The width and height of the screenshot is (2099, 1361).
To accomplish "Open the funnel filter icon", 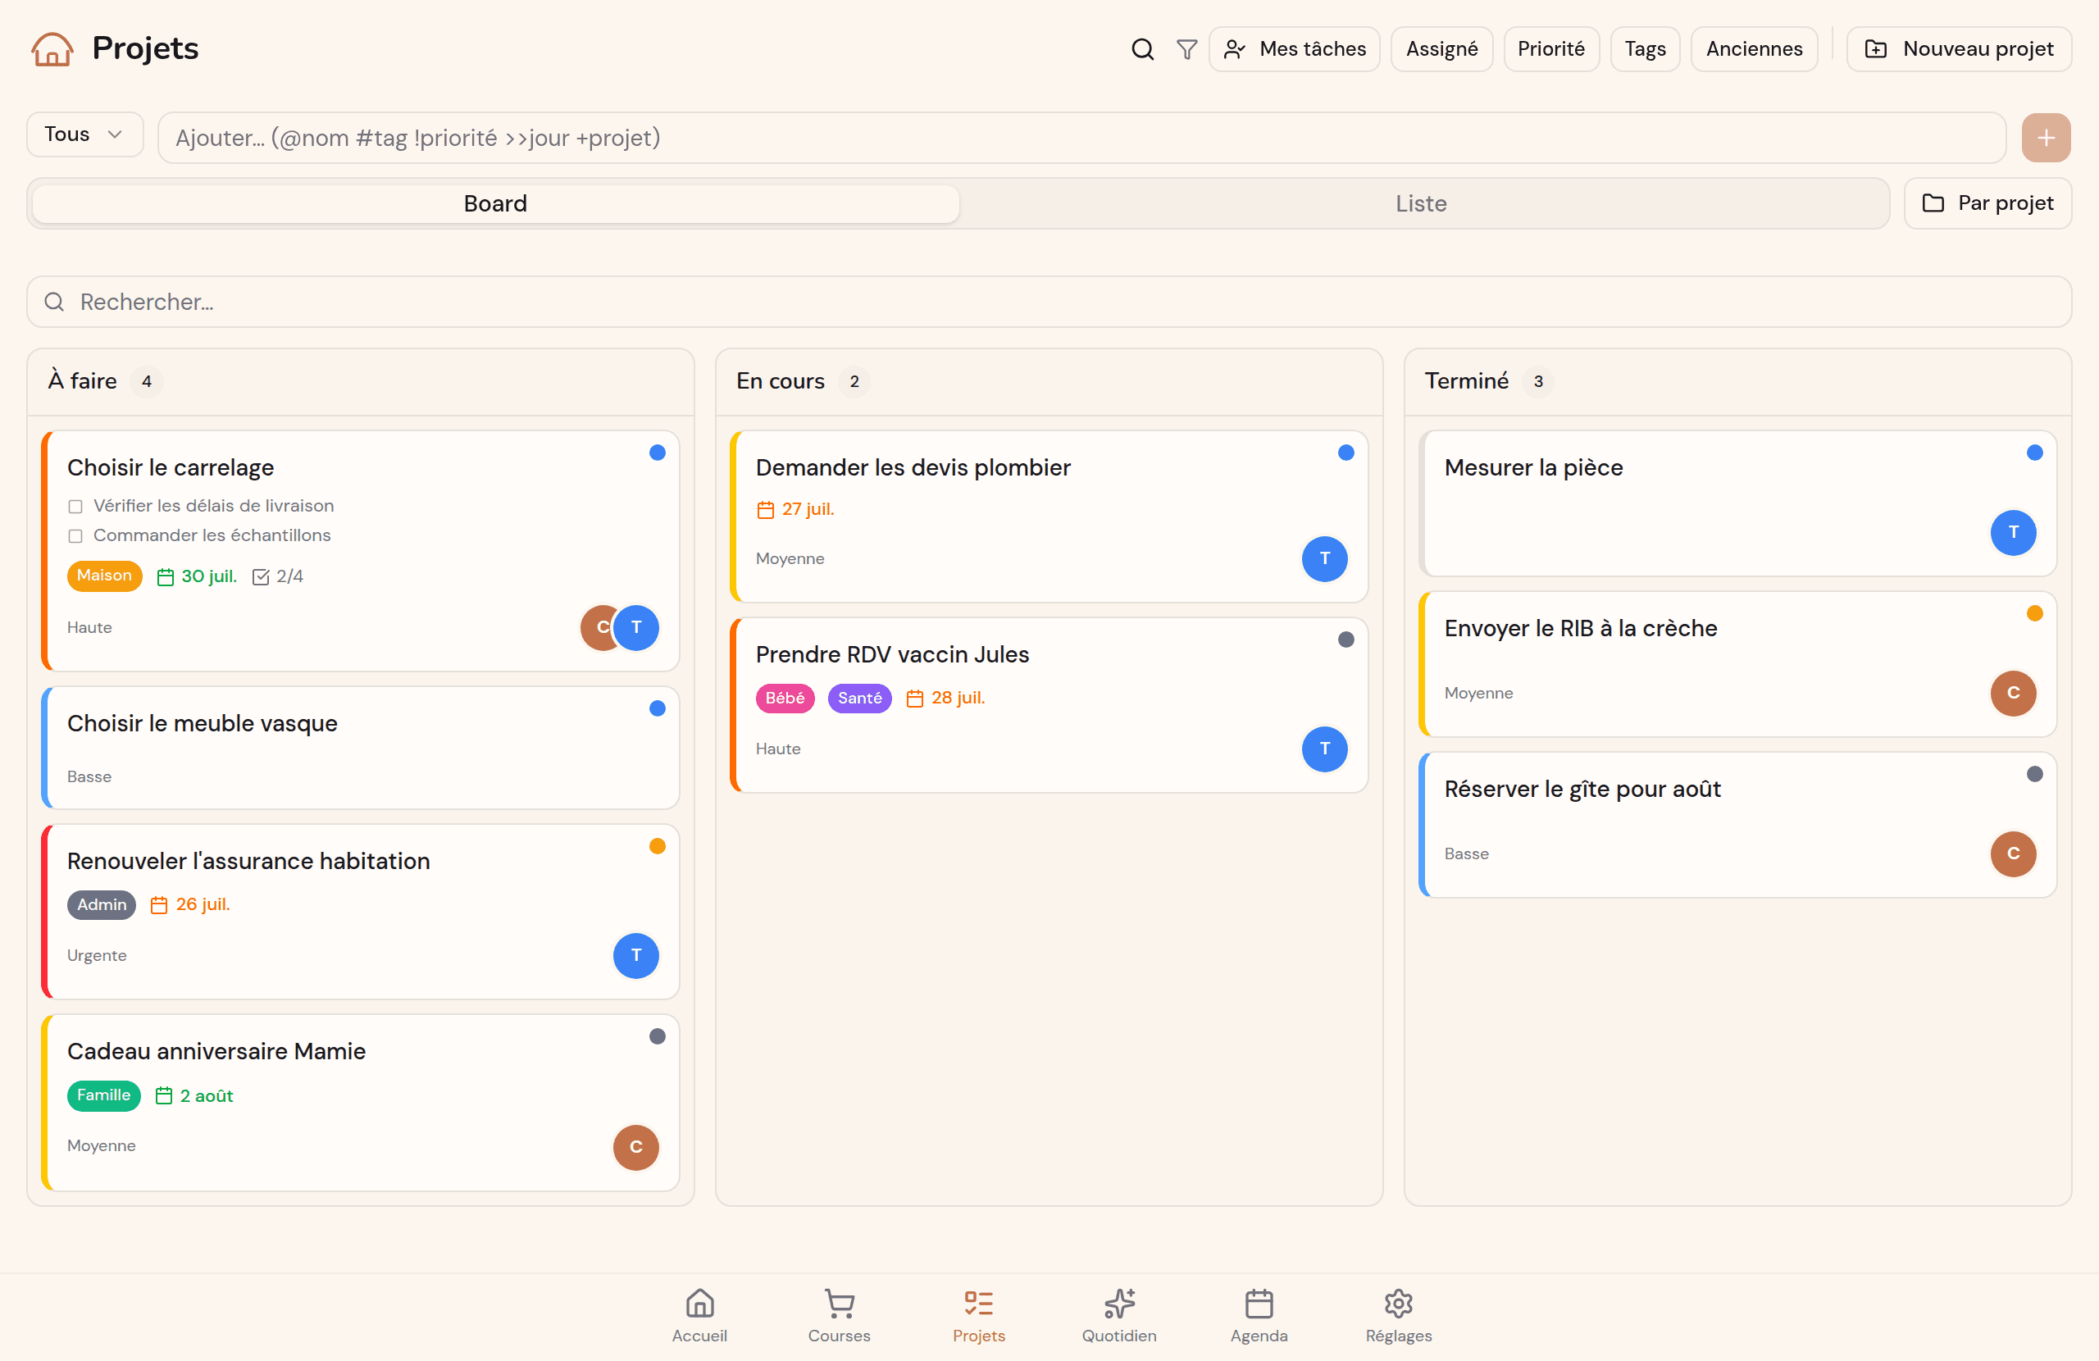I will (x=1187, y=49).
